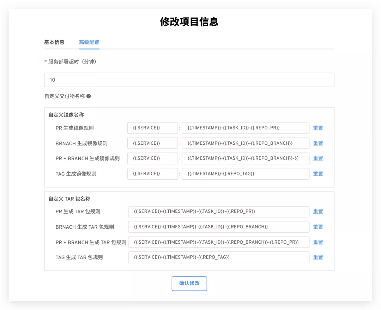Edit the PR + BRANCH 生成镜像规则 service field
381x310 pixels.
click(152, 158)
